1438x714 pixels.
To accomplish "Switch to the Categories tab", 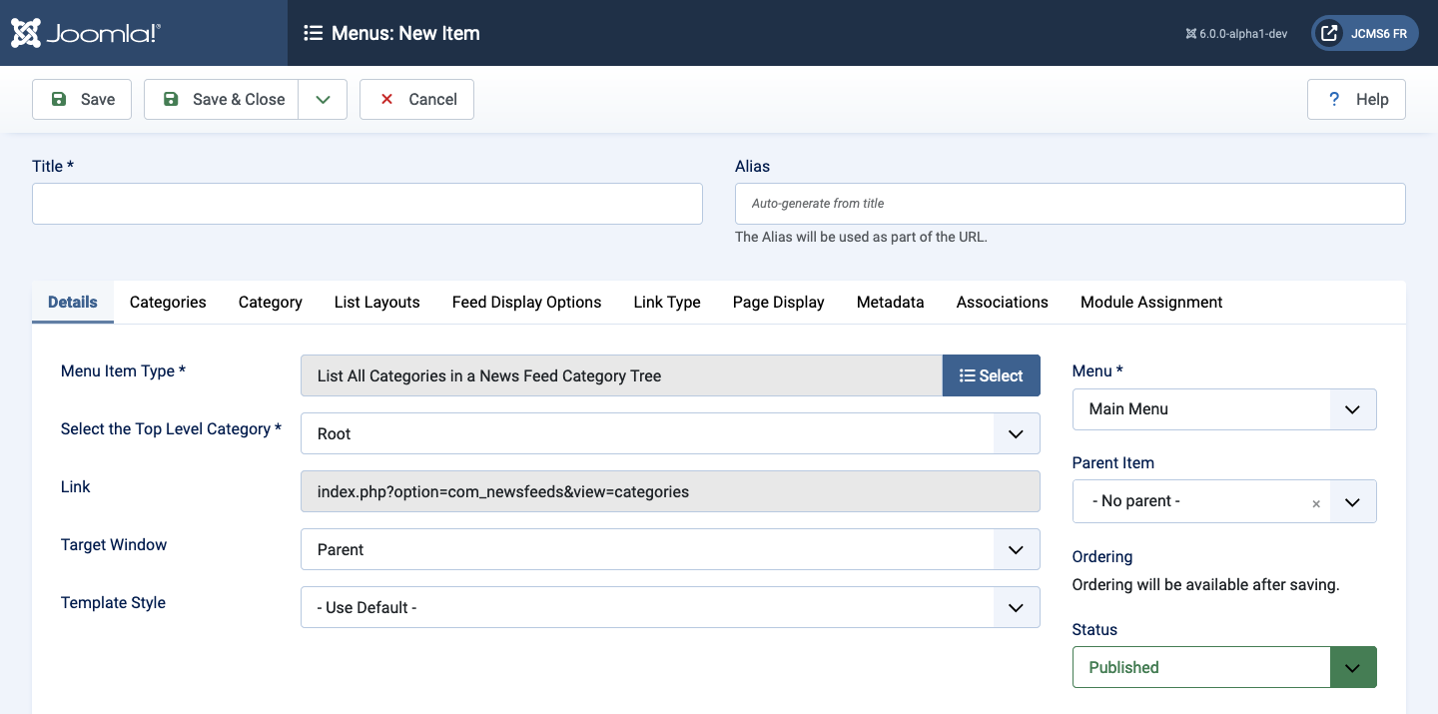I will pyautogui.click(x=168, y=302).
